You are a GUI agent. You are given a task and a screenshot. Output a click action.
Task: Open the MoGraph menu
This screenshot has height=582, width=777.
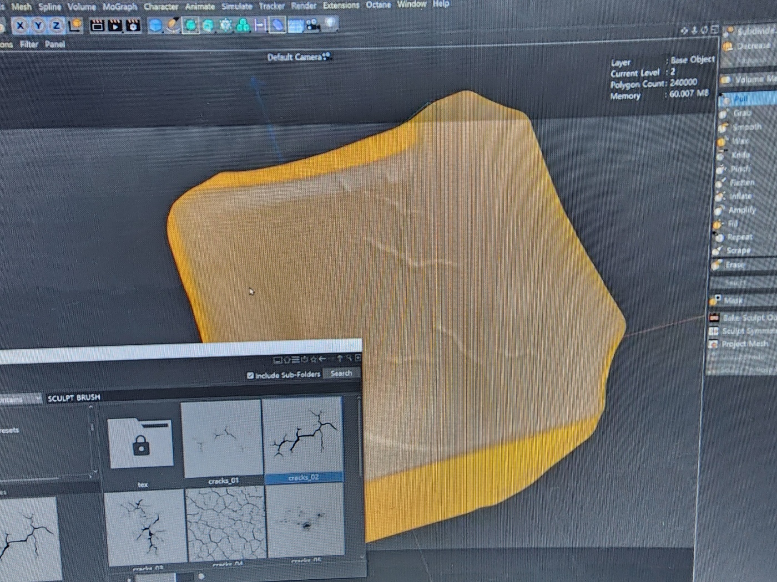point(120,7)
